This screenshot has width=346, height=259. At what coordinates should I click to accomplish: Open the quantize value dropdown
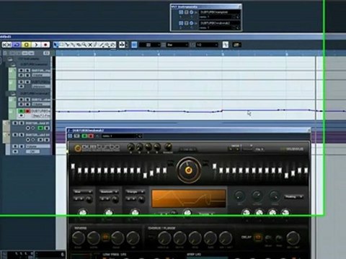[207, 45]
